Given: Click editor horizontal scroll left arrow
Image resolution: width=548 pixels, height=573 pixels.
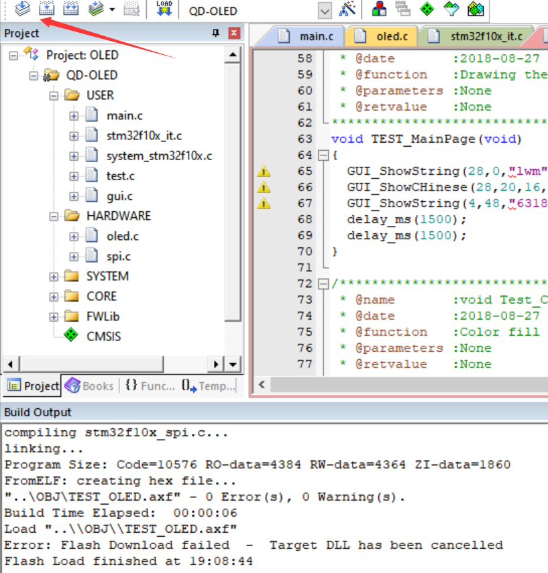Looking at the screenshot, I should pyautogui.click(x=262, y=385).
